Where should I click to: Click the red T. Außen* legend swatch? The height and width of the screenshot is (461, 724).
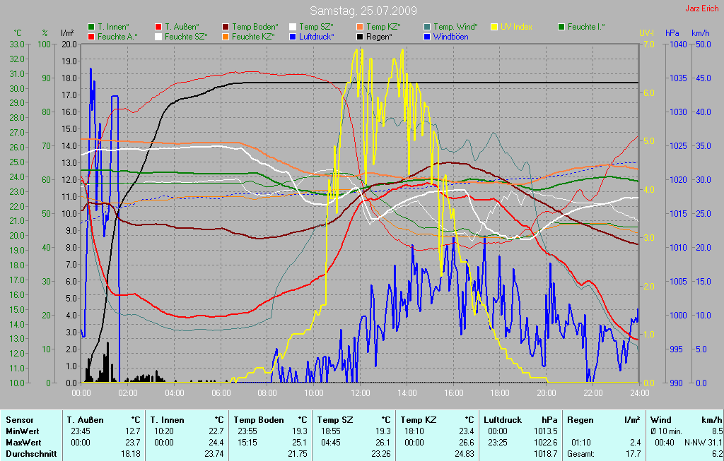click(158, 27)
